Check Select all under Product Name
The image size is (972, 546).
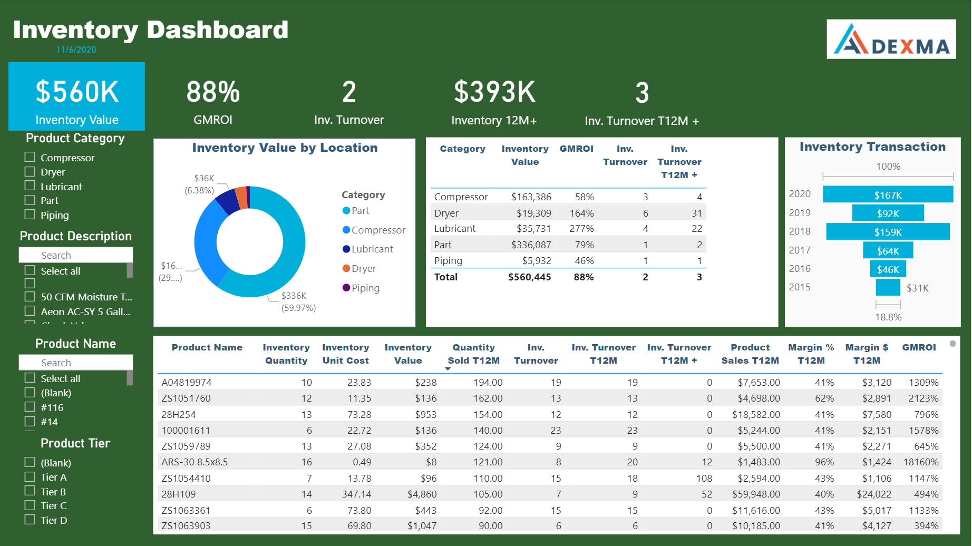coord(30,378)
